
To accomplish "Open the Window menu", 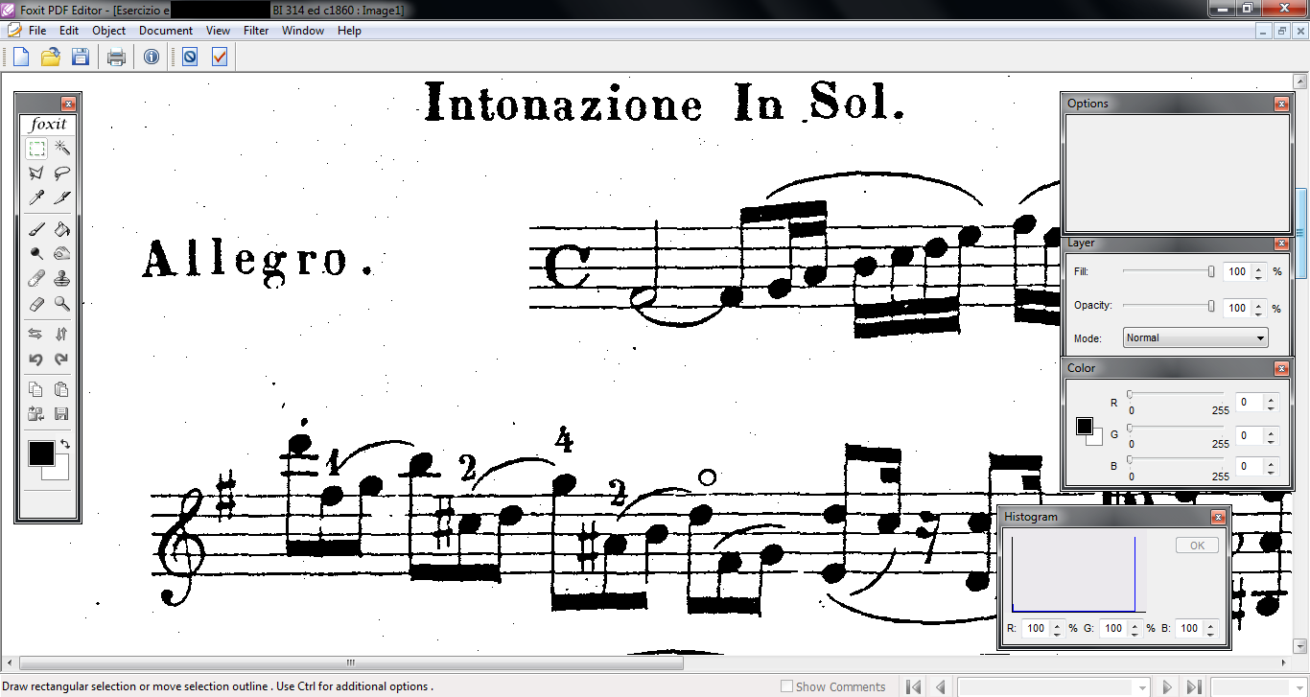I will [x=303, y=31].
